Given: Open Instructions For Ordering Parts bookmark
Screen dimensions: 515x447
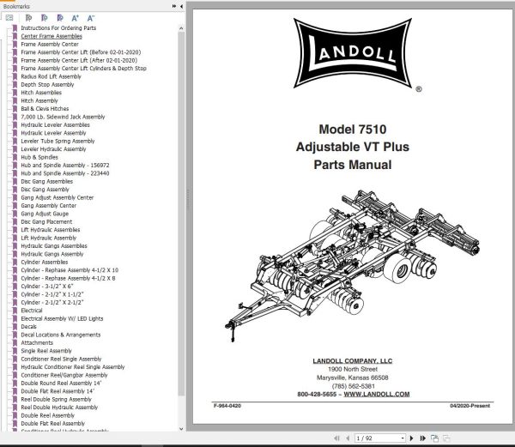Looking at the screenshot, I should pos(58,28).
